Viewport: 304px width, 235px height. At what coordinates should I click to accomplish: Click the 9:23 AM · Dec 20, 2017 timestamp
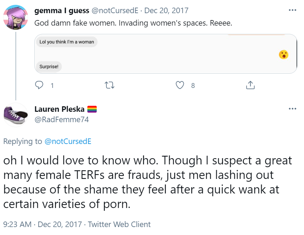click(42, 224)
